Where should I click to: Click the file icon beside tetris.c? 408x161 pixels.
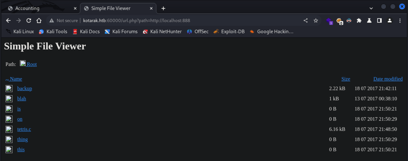pyautogui.click(x=9, y=129)
